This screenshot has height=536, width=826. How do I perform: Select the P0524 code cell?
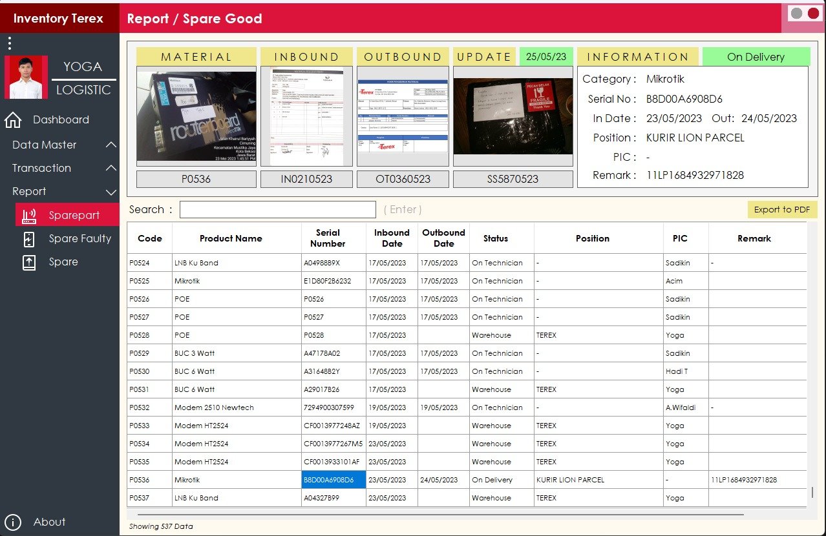150,263
